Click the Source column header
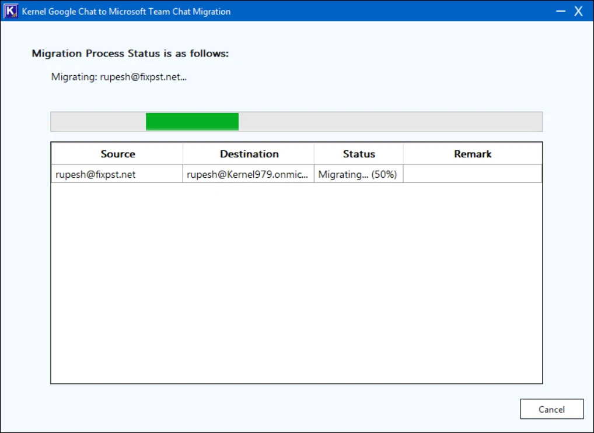The image size is (594, 433). (117, 154)
